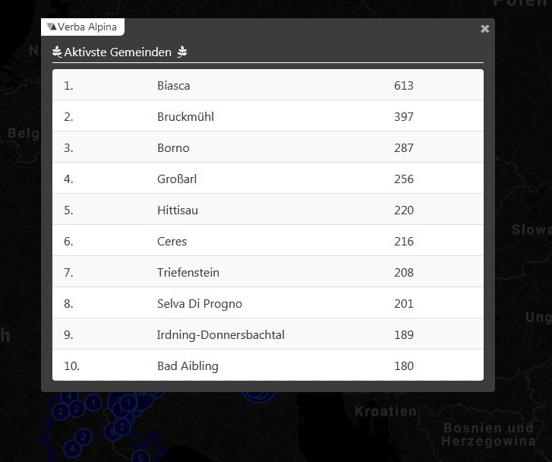The image size is (552, 462).
Task: Select Hittisau from the list
Action: [x=178, y=210]
